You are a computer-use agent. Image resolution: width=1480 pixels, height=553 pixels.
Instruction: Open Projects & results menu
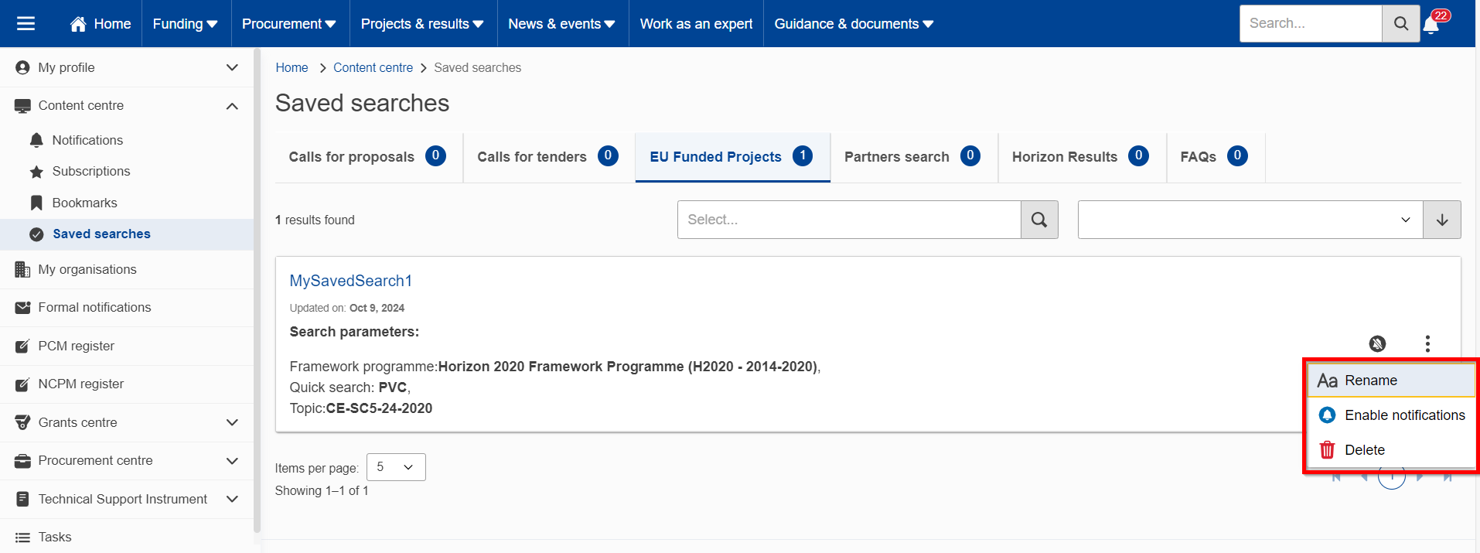[422, 24]
